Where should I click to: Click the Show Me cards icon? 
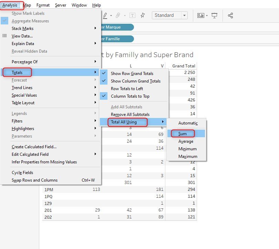(x=201, y=15)
